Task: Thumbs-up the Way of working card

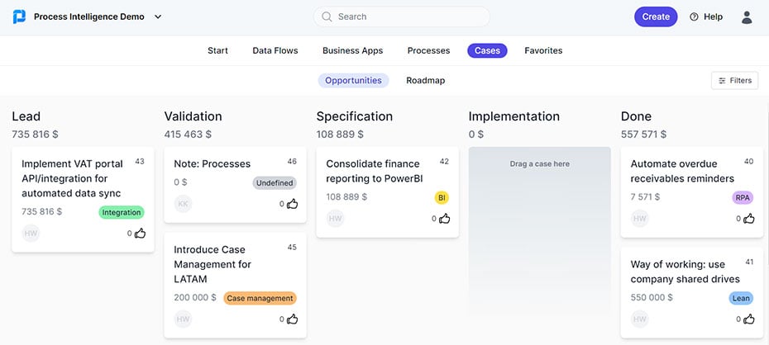Action: pyautogui.click(x=749, y=319)
